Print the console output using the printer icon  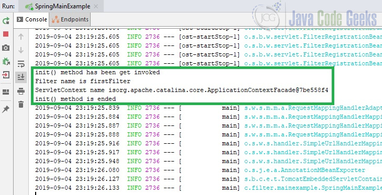21,91
